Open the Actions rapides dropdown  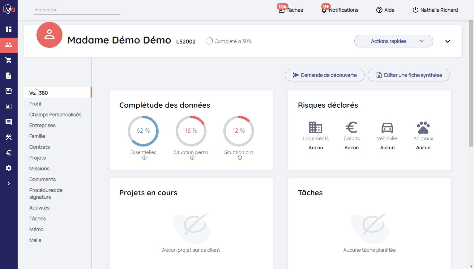tap(393, 41)
